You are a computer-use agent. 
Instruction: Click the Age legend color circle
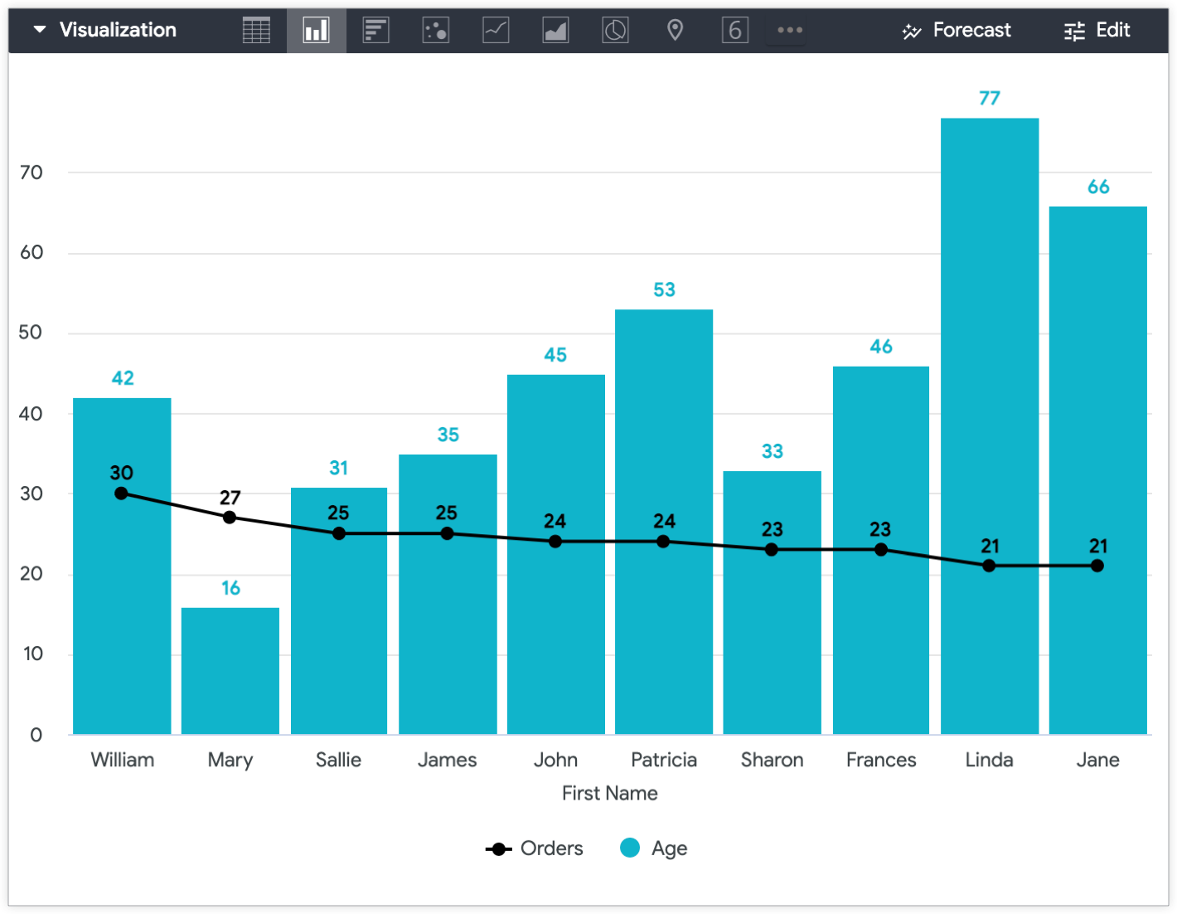(x=630, y=848)
